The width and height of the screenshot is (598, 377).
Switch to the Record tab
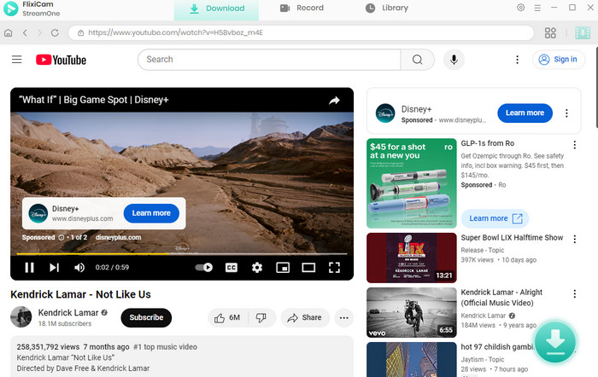pos(302,8)
